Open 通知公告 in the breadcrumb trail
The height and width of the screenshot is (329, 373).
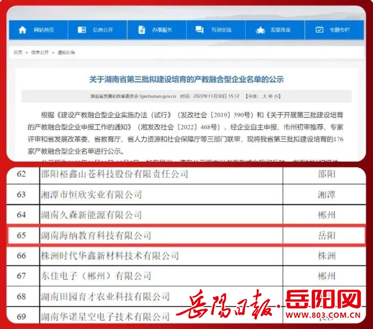[x=66, y=53]
